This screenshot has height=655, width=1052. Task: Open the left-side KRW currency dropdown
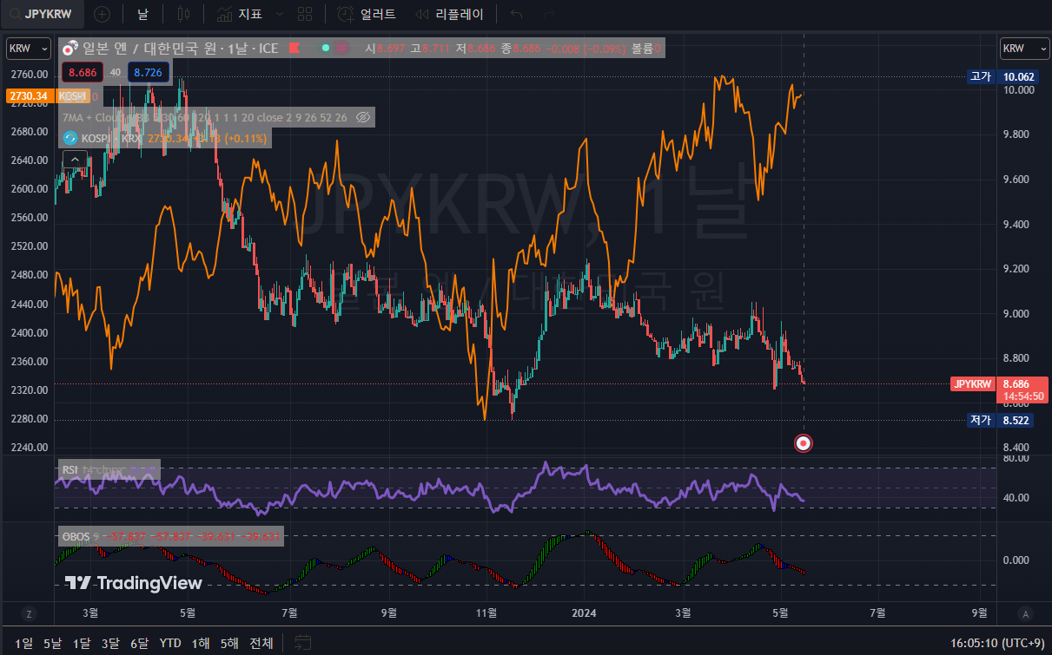[30, 49]
